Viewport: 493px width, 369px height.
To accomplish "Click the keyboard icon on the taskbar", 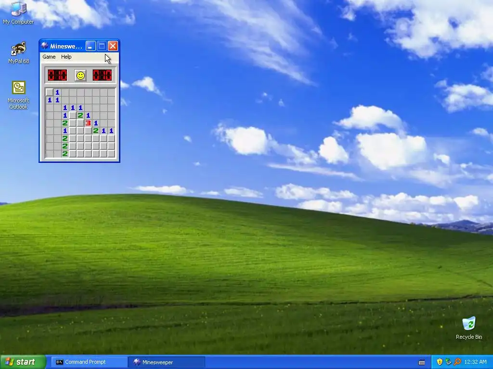I will [x=422, y=362].
